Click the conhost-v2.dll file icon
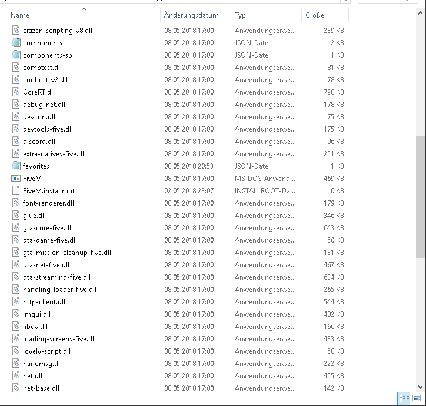 pos(16,79)
